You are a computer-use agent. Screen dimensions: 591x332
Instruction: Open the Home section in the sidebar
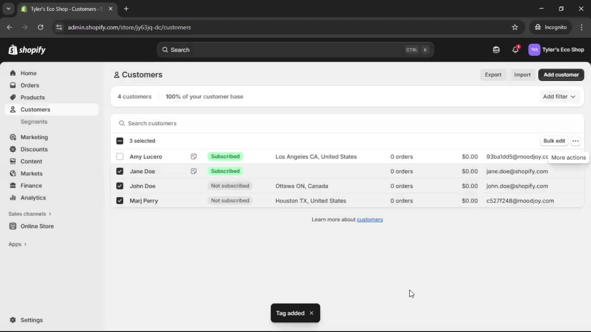coord(28,73)
